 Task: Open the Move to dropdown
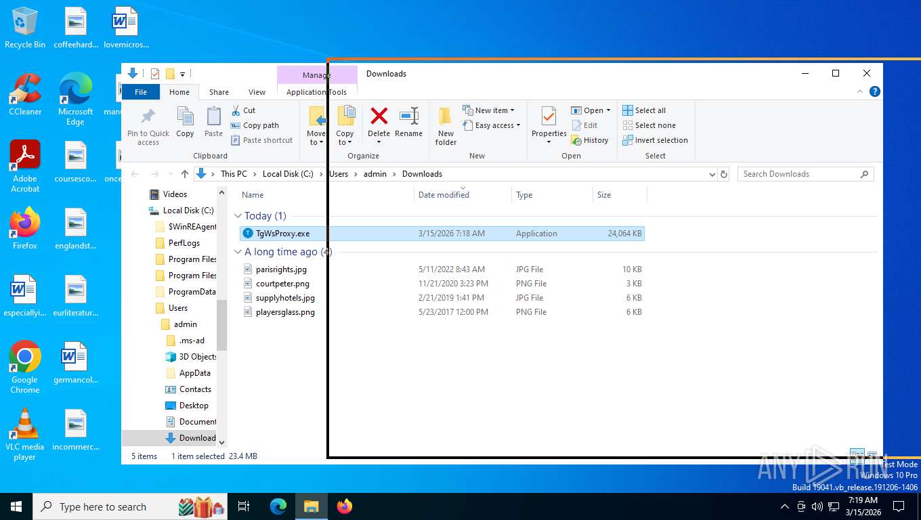pos(317,138)
